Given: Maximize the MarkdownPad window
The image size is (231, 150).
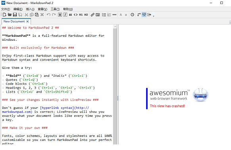Looking at the screenshot, I should (x=221, y=3).
